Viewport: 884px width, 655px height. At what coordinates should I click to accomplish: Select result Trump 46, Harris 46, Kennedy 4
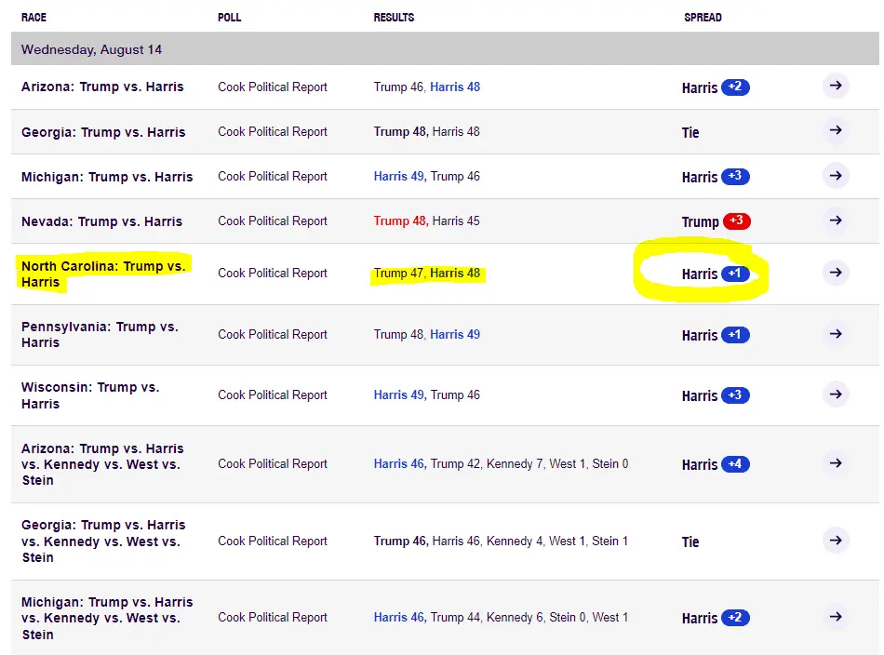(x=501, y=541)
